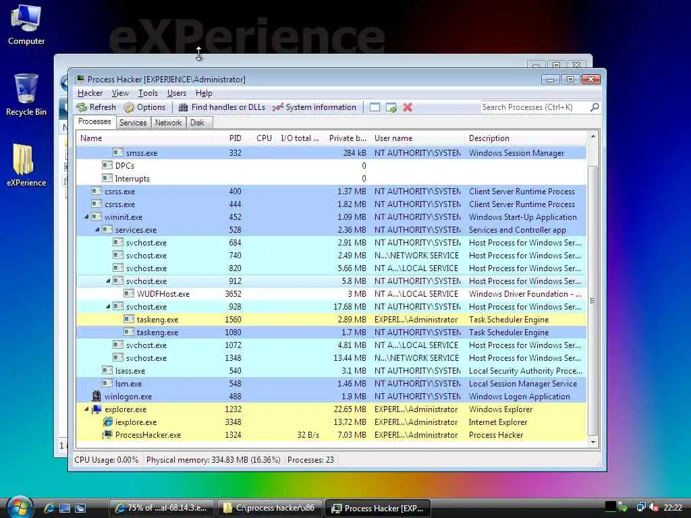Collapse the explorer.exe tree node
Screen dimensions: 691x518
point(87,409)
